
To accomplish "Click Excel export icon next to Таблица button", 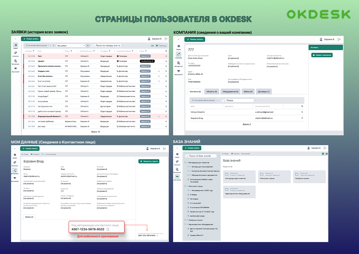I will tap(152, 45).
